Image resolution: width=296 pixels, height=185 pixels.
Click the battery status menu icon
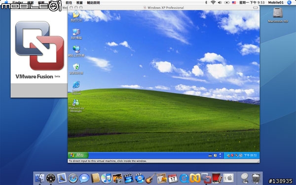(x=227, y=2)
